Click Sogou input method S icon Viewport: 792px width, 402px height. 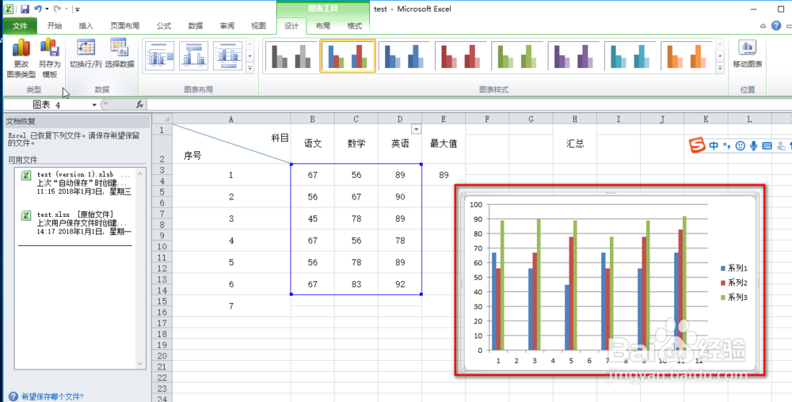pyautogui.click(x=699, y=146)
